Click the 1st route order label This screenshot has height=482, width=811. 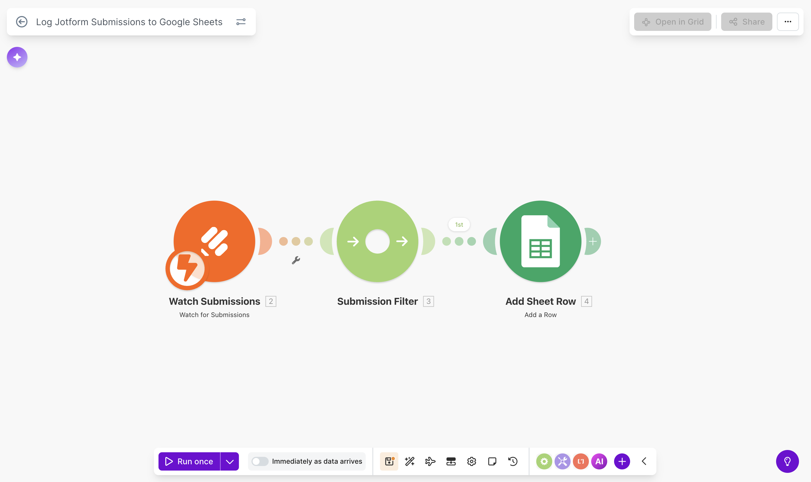(459, 224)
